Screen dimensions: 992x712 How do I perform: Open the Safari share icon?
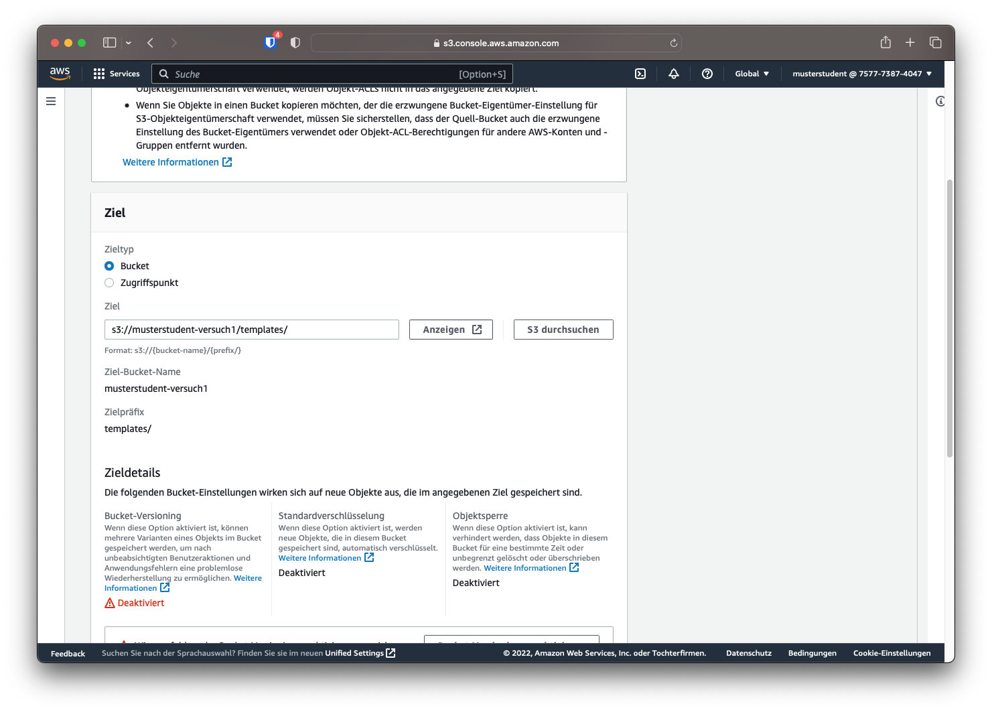885,42
